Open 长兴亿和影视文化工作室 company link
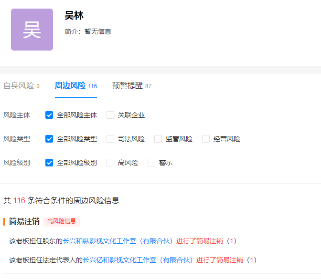Screen dimensions: 321x279 click(139, 260)
